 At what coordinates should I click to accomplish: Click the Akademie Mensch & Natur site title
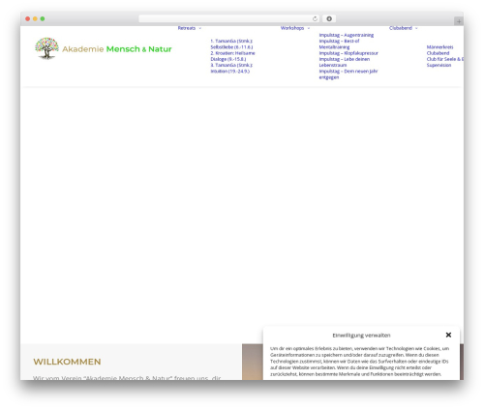tap(117, 49)
